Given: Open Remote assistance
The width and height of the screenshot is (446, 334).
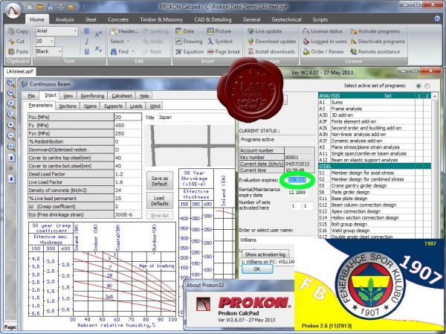Looking at the screenshot, I should [375, 51].
